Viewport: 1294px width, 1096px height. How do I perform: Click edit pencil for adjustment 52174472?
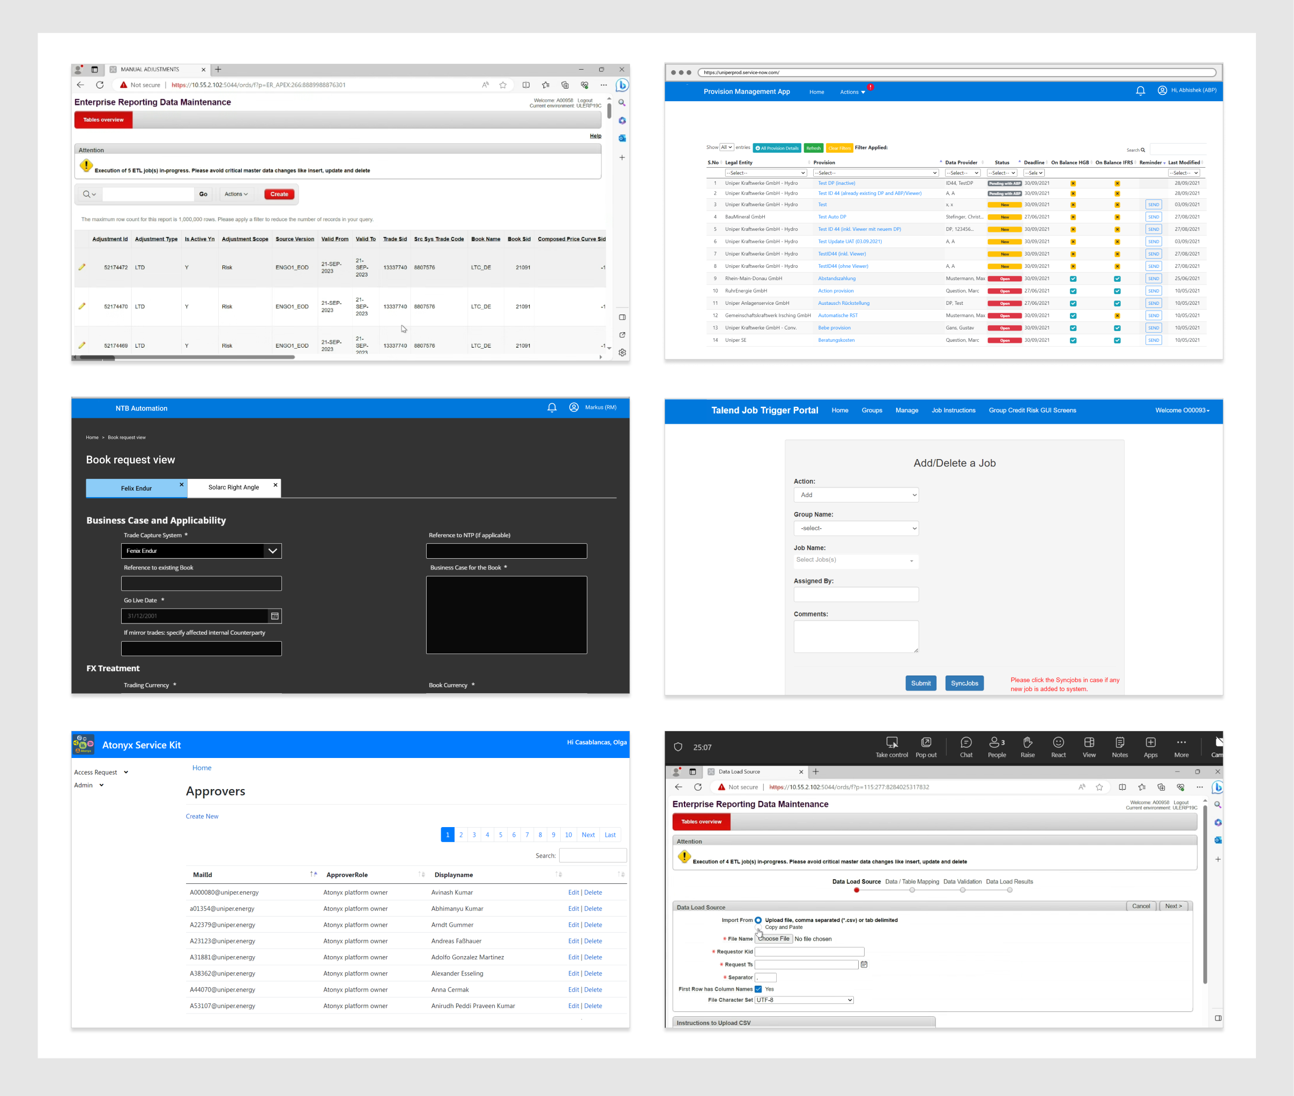81,267
